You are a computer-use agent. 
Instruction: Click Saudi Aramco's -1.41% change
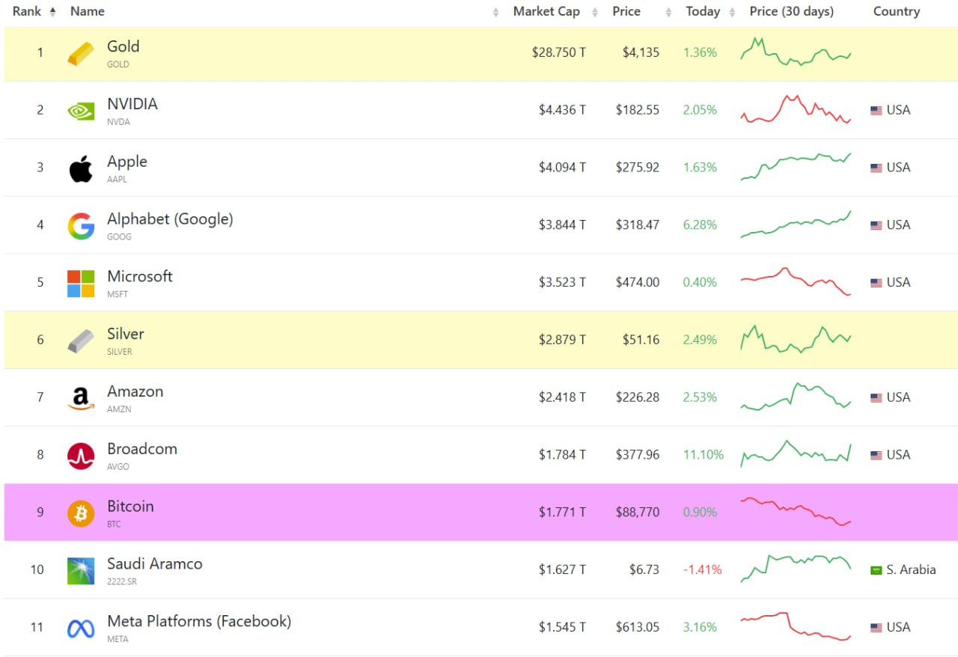tap(702, 570)
